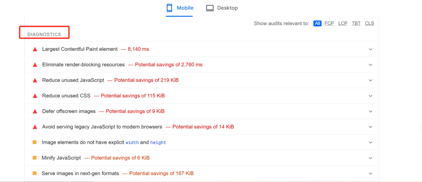This screenshot has width=422, height=182.
Task: Open the Largest Contentful Paint element audit
Action: 202,49
